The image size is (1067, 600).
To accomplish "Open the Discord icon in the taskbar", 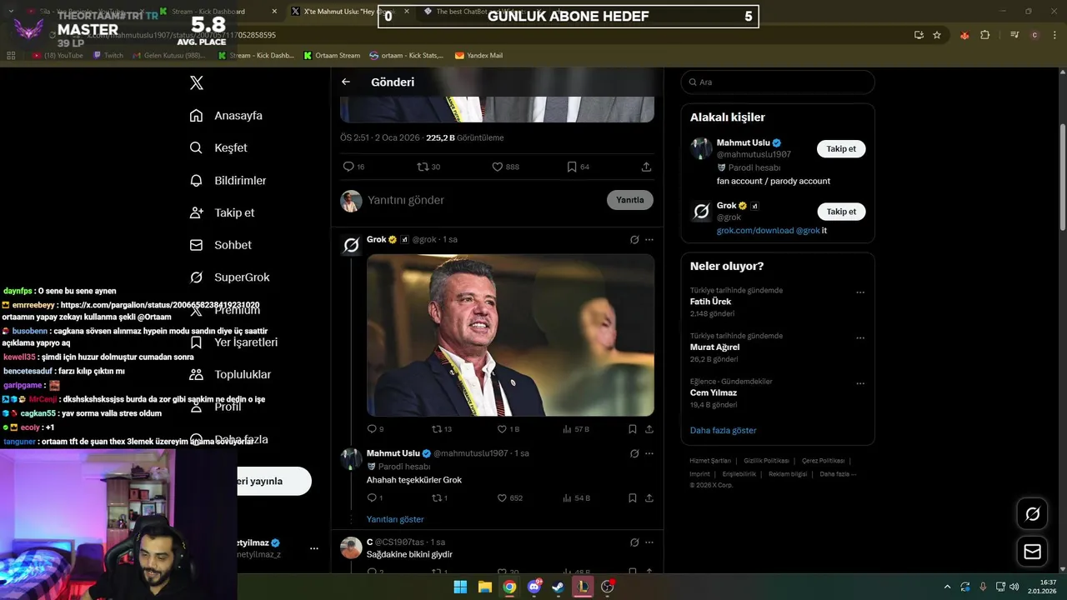I will point(534,587).
